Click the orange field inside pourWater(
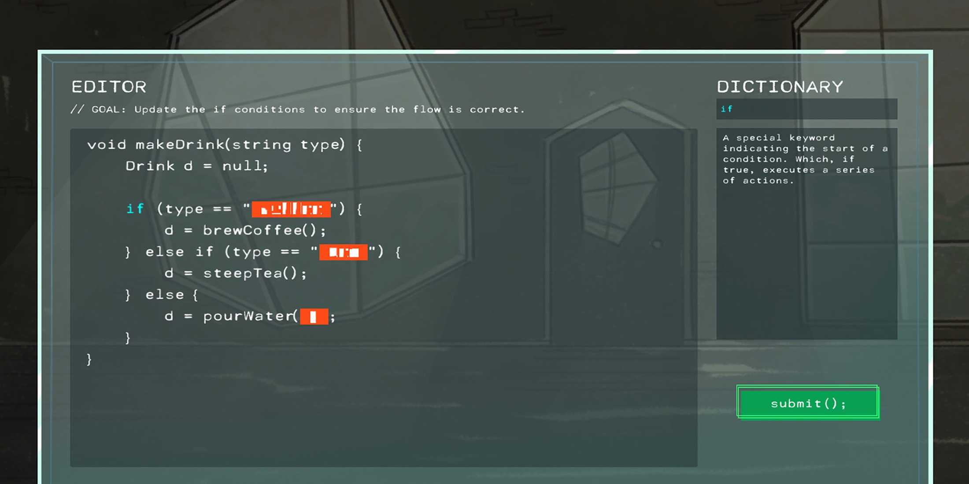 click(314, 316)
